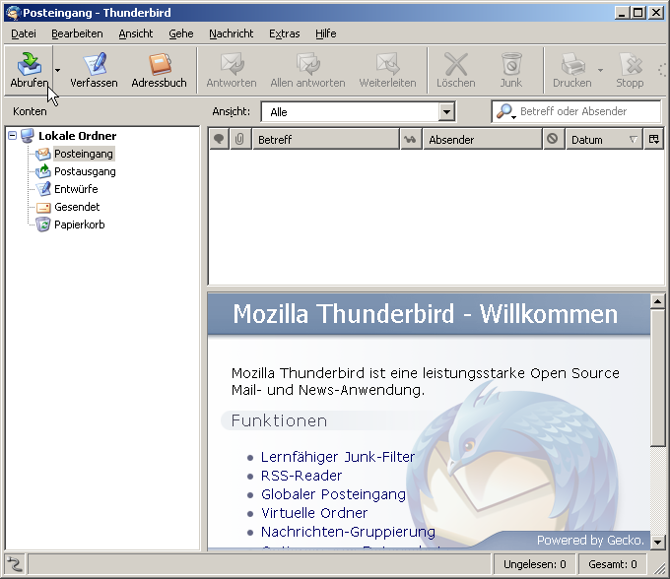Click the Abrufen get-mail icon
Image resolution: width=670 pixels, height=579 pixels.
tap(29, 64)
